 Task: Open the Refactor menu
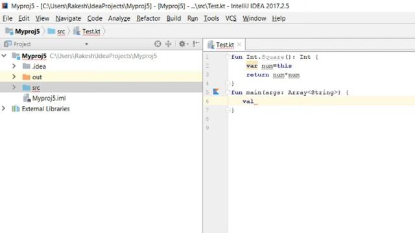[148, 19]
